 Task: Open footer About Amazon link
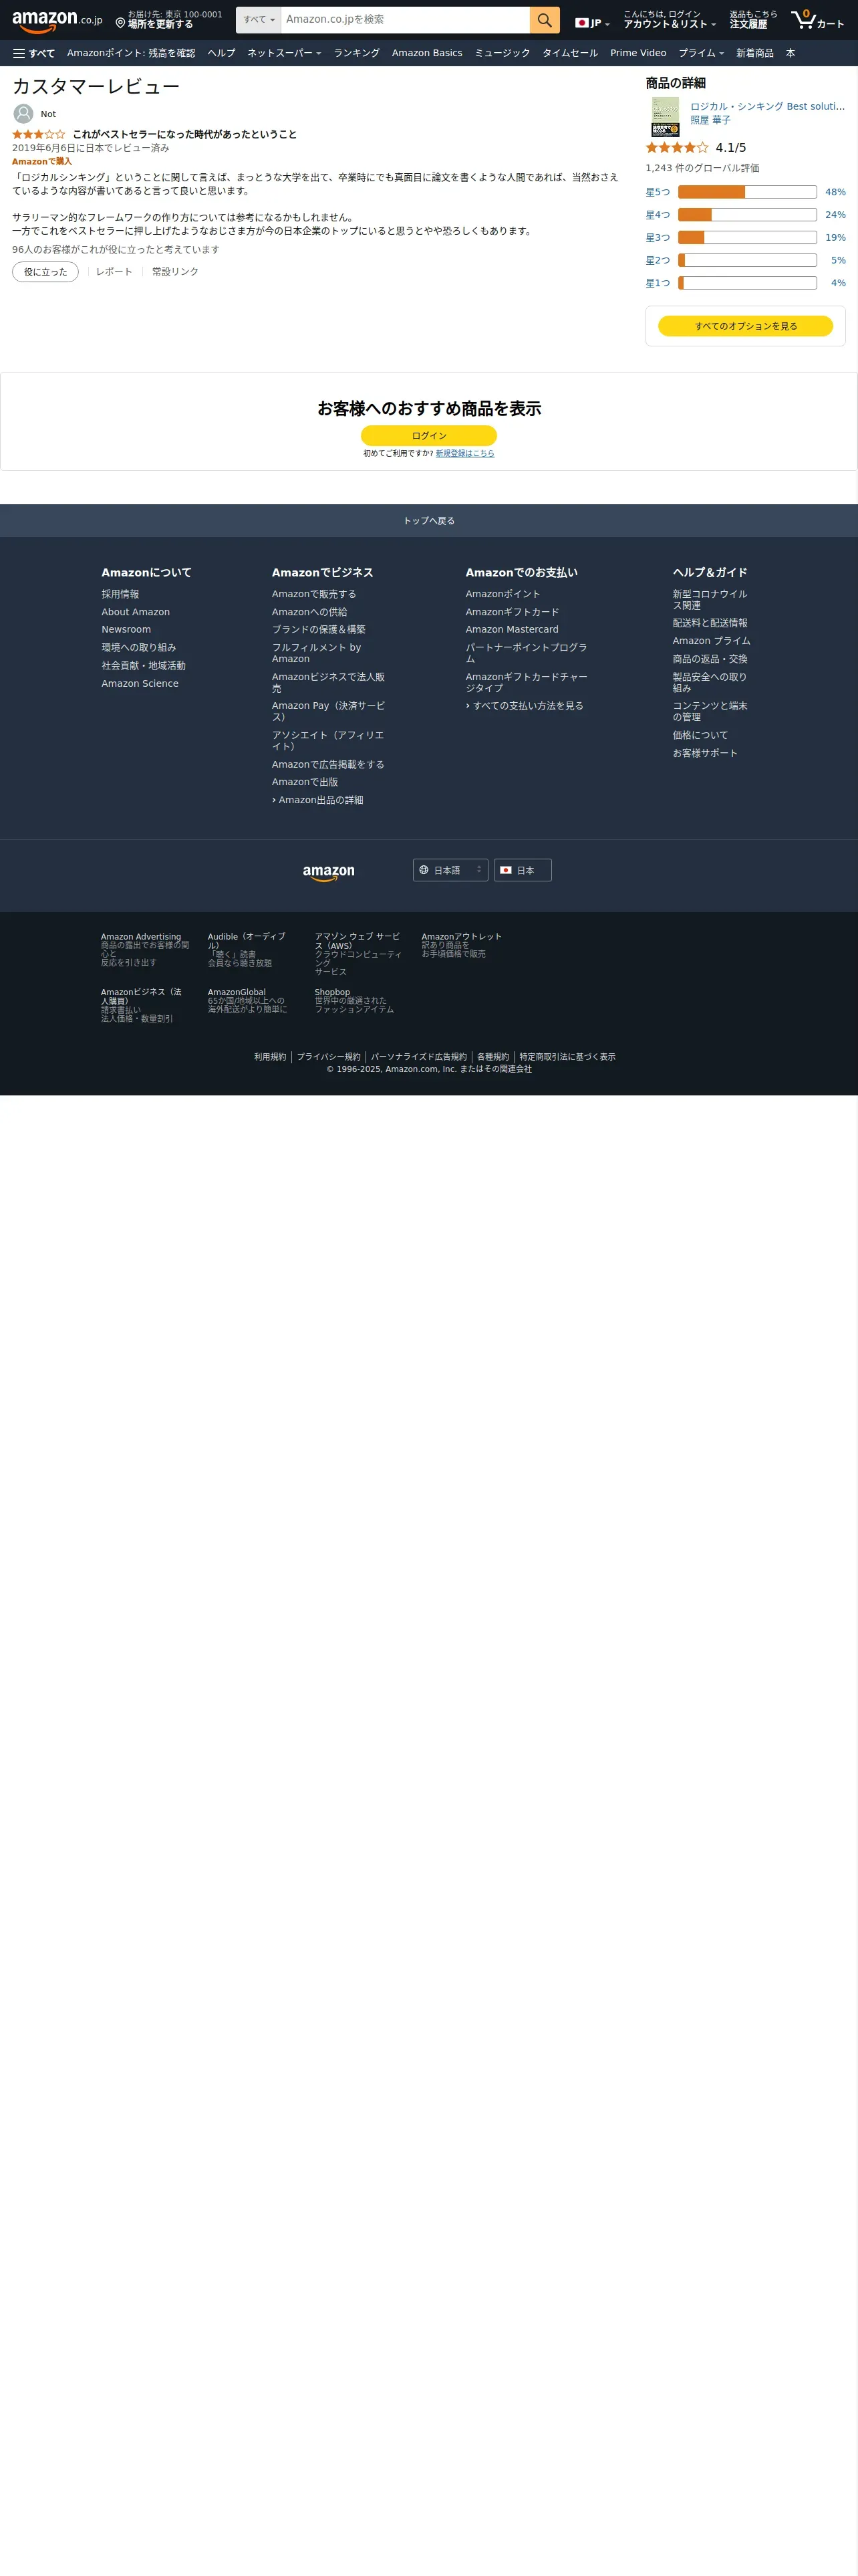(x=136, y=612)
